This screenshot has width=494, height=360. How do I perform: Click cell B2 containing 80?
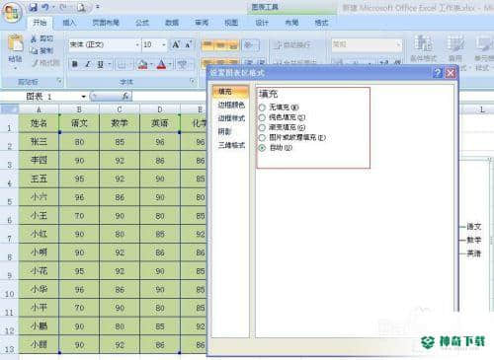click(x=79, y=142)
